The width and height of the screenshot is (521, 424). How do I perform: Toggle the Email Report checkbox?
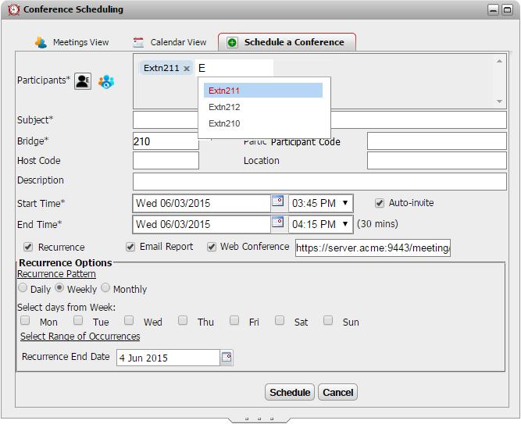tap(130, 247)
